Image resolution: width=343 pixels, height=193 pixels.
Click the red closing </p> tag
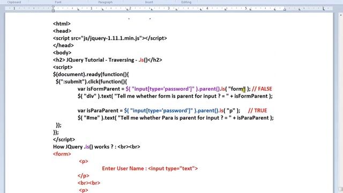click(84, 175)
